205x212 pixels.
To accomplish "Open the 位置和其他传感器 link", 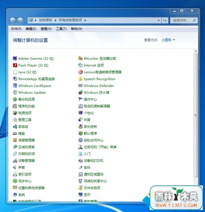I will pyautogui.click(x=32, y=188).
